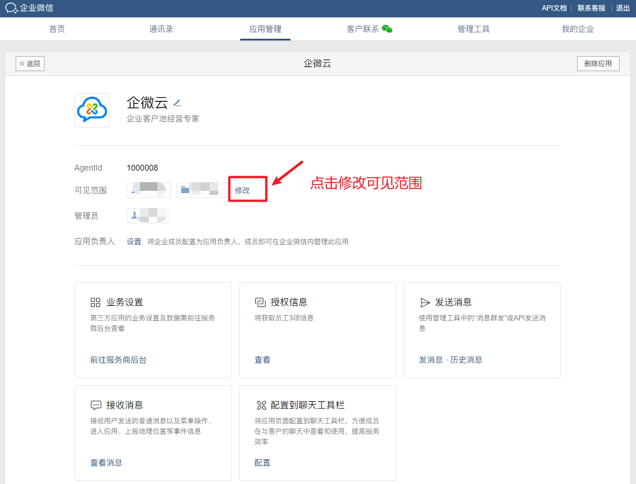Click the 业务设置 grid icon
The height and width of the screenshot is (484, 636).
point(95,302)
